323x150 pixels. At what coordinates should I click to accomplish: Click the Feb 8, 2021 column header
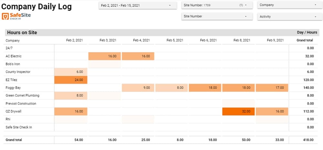[242, 40]
